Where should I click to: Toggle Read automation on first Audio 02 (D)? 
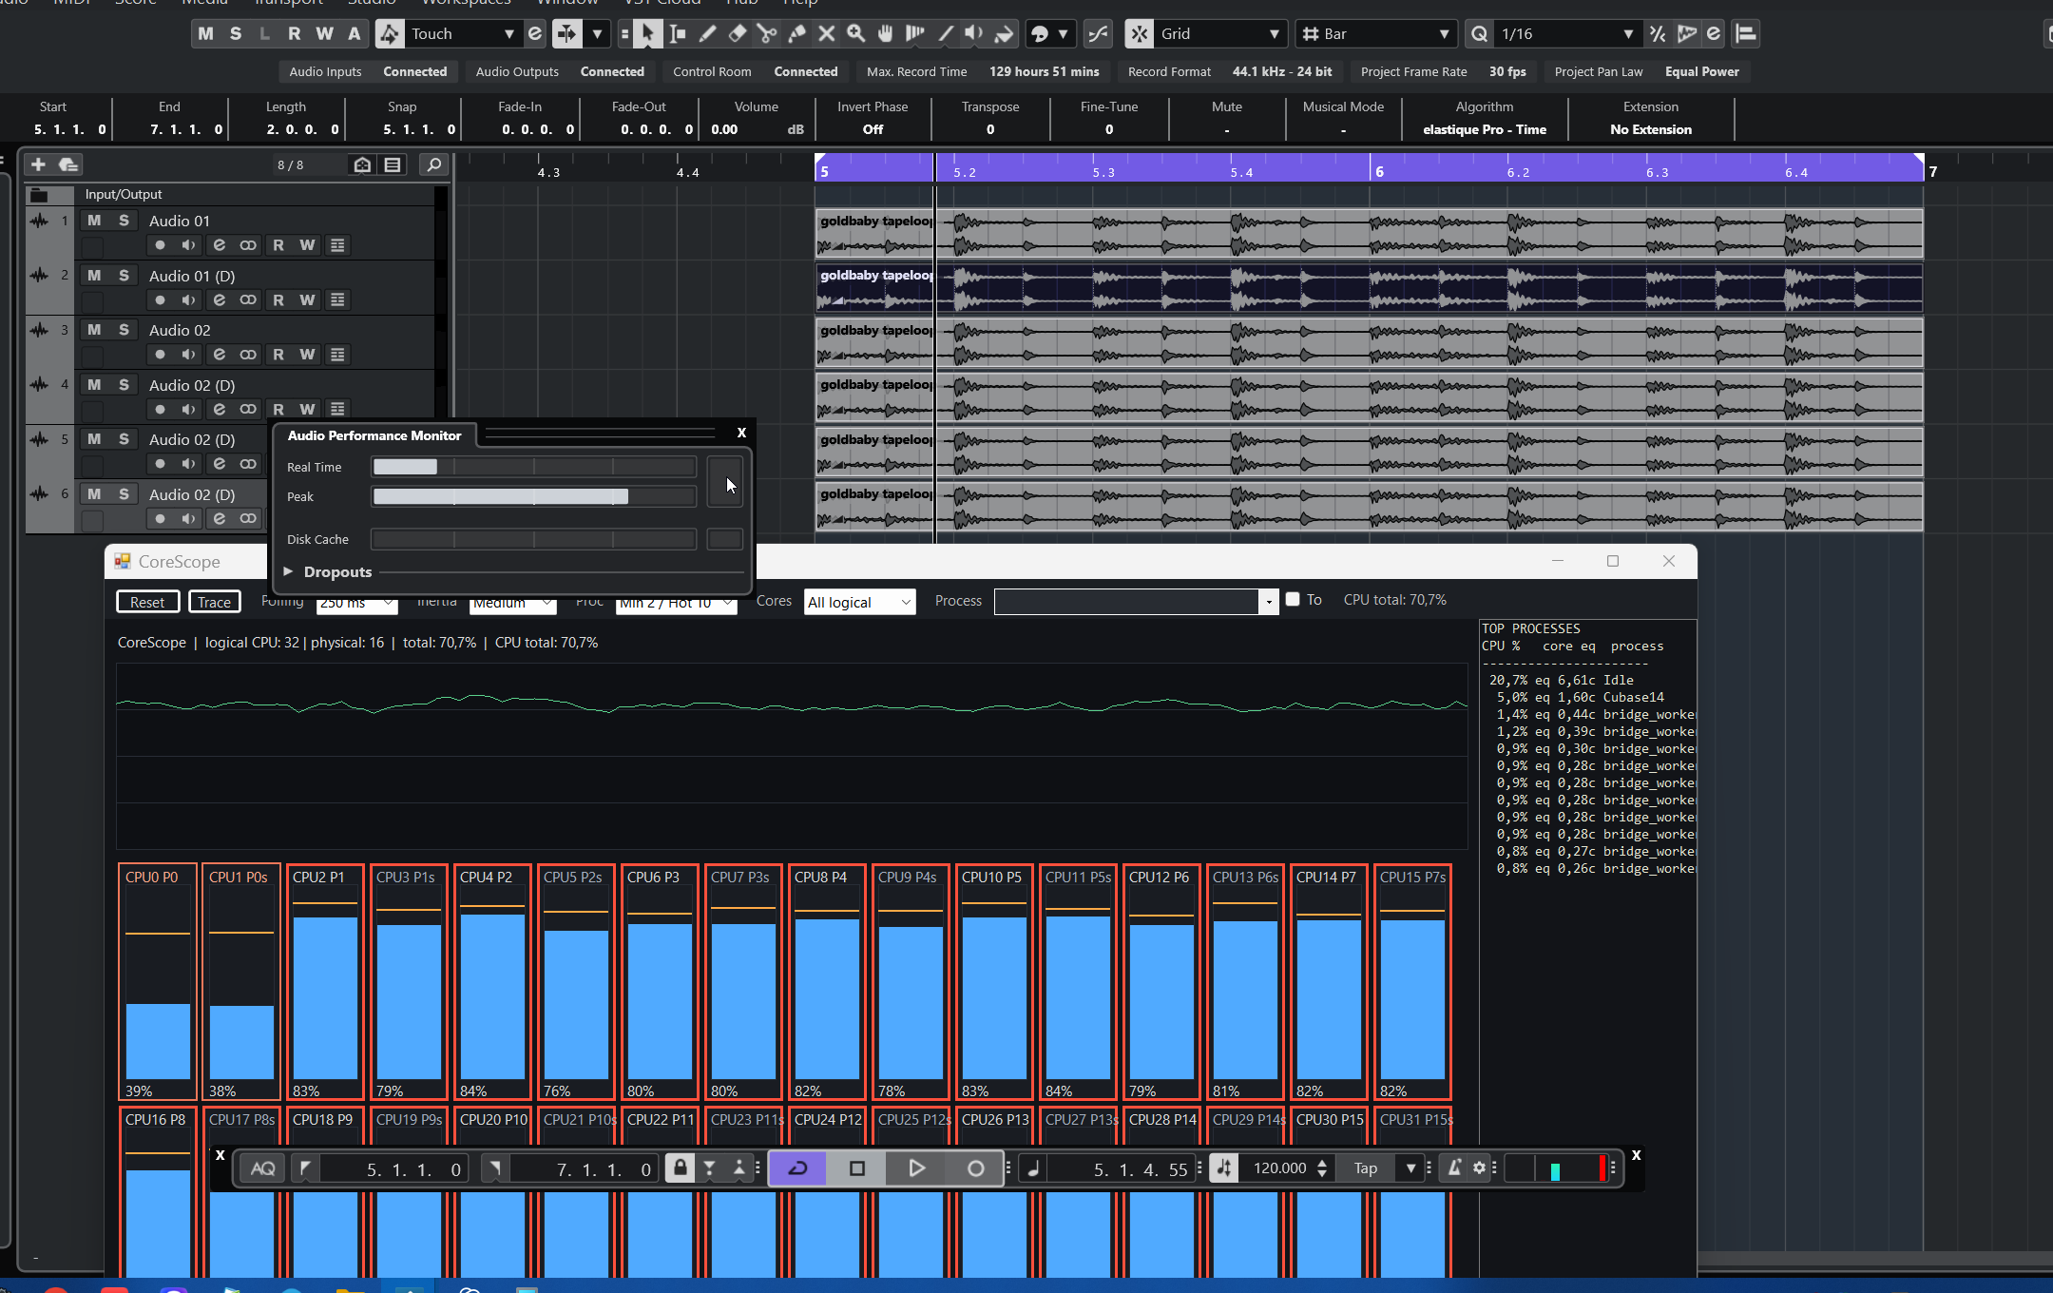pos(278,410)
